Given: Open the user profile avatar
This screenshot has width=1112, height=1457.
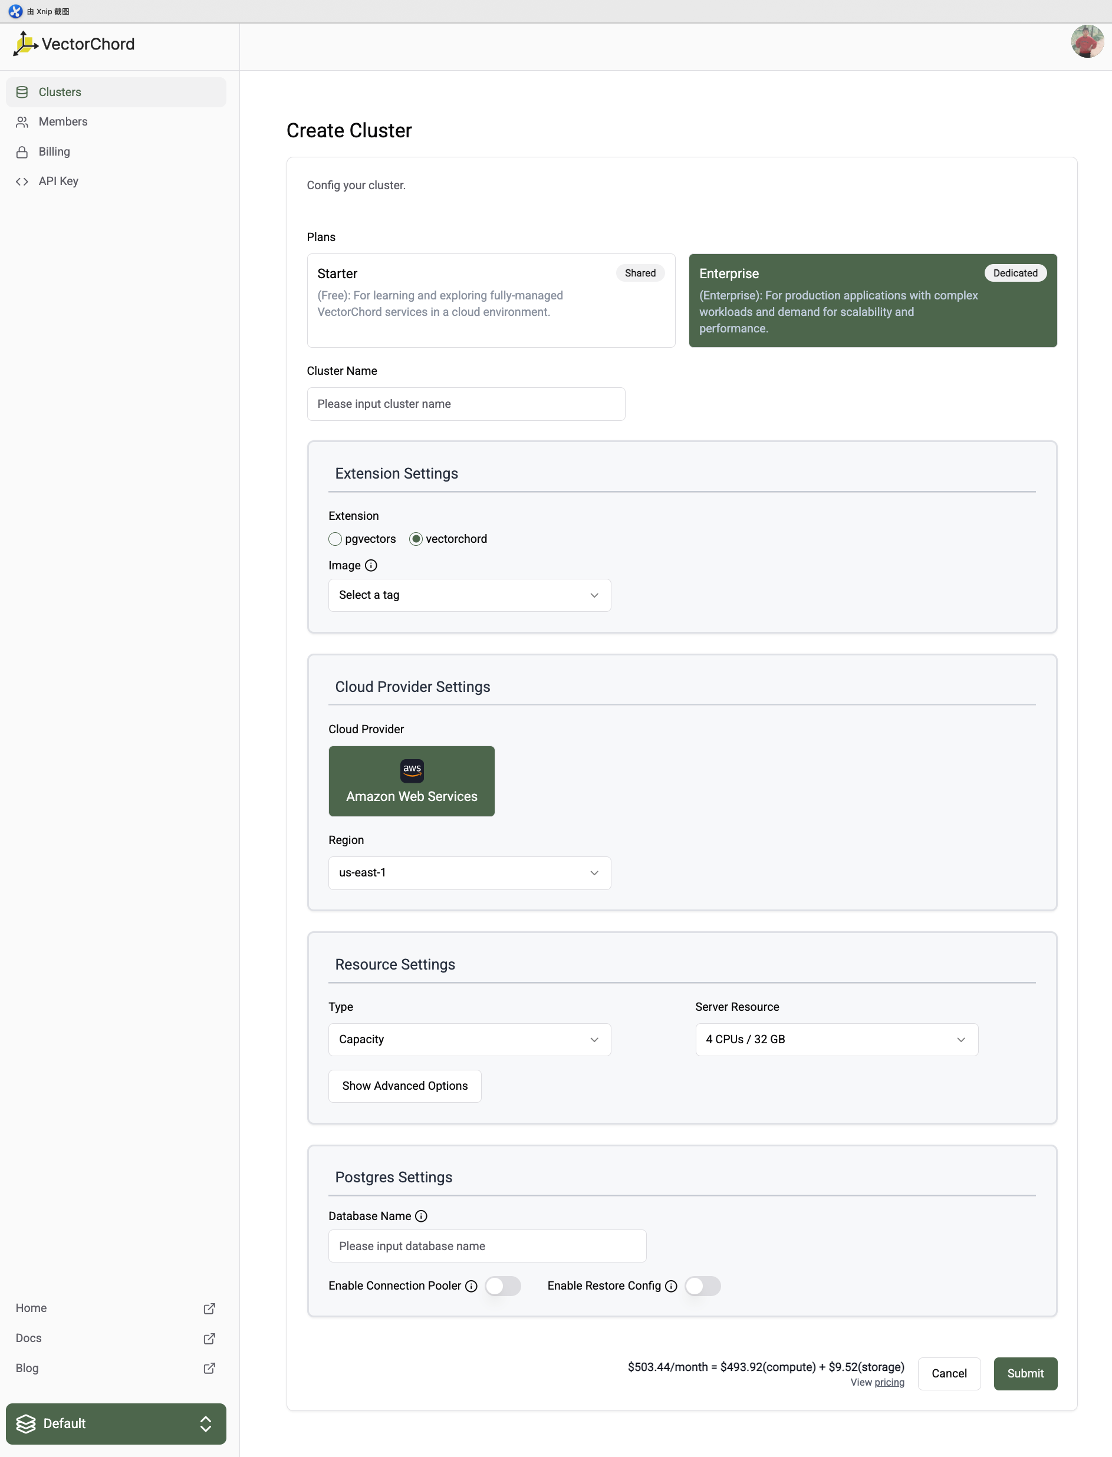Looking at the screenshot, I should pos(1086,42).
